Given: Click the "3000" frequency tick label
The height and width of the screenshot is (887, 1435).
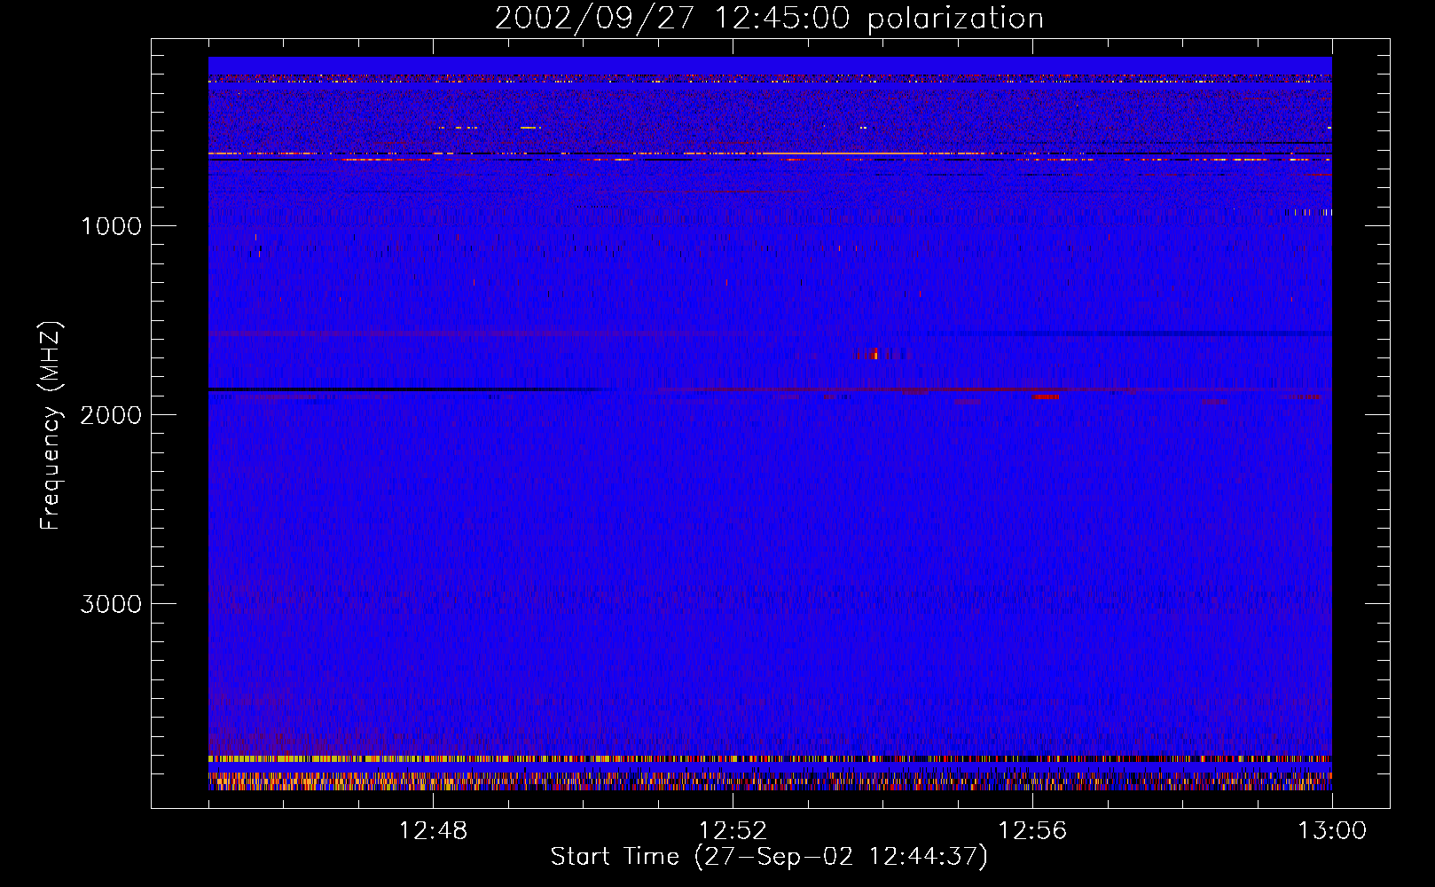Looking at the screenshot, I should [x=111, y=604].
